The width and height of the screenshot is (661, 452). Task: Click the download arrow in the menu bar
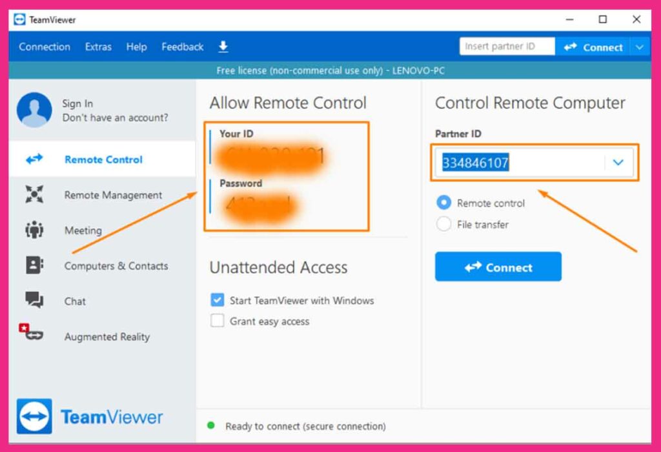223,46
